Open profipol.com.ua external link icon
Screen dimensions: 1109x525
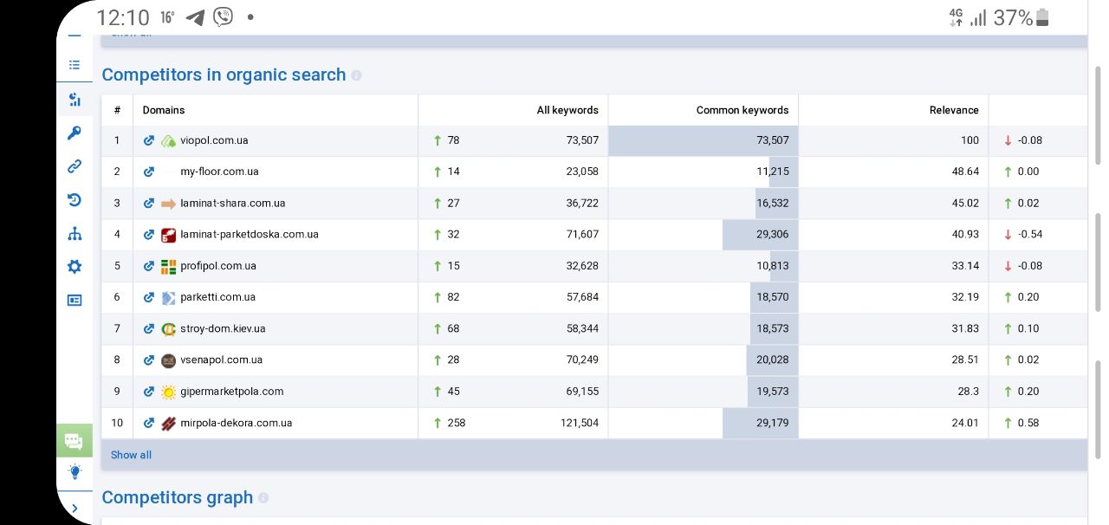point(149,266)
